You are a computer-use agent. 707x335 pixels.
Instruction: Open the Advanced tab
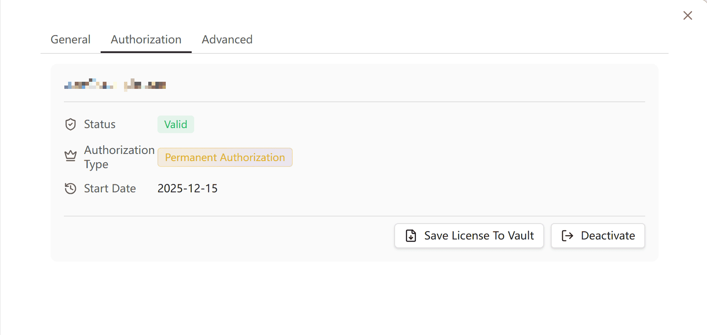coord(227,40)
